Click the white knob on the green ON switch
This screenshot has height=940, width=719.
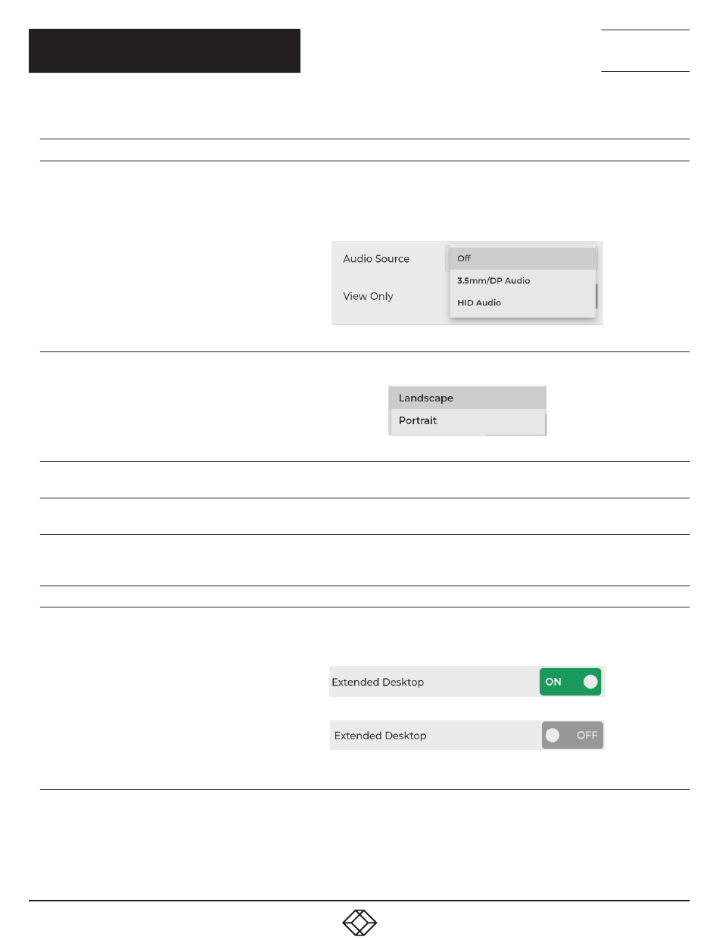point(590,682)
